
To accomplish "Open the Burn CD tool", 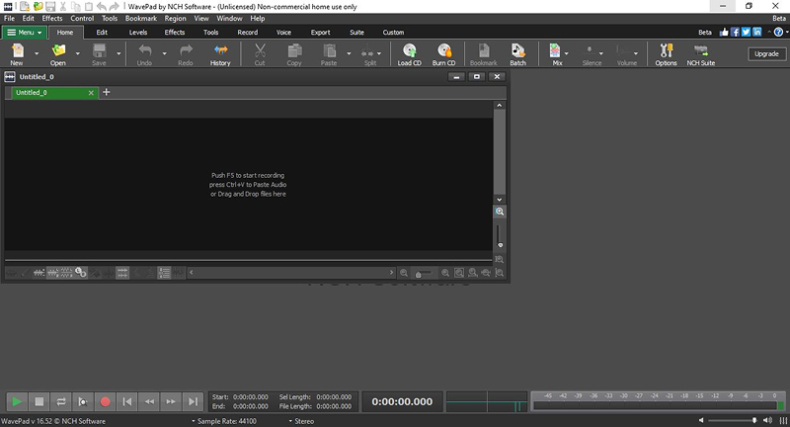I will 443,54.
